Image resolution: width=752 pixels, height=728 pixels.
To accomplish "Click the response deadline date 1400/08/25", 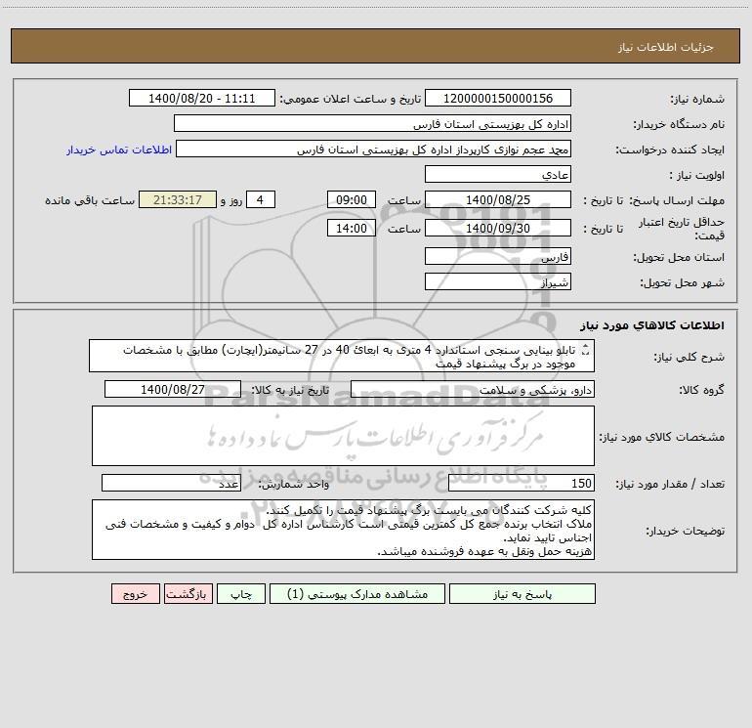I will click(x=498, y=199).
